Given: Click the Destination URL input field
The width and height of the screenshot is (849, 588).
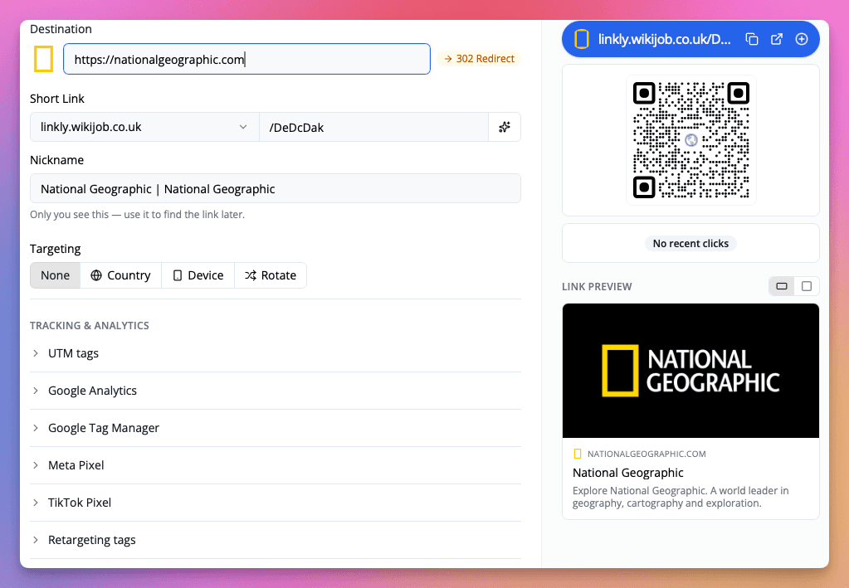Looking at the screenshot, I should [247, 59].
